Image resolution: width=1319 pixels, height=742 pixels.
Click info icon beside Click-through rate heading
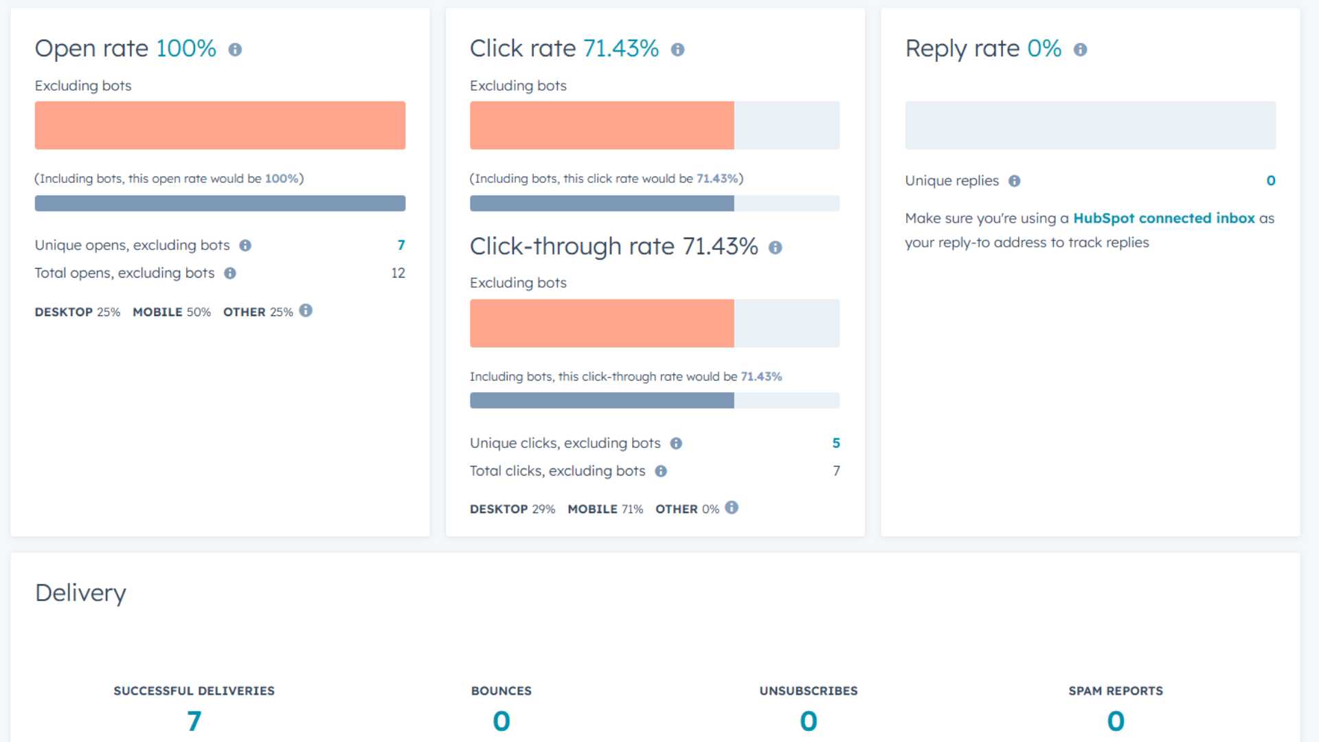point(775,247)
